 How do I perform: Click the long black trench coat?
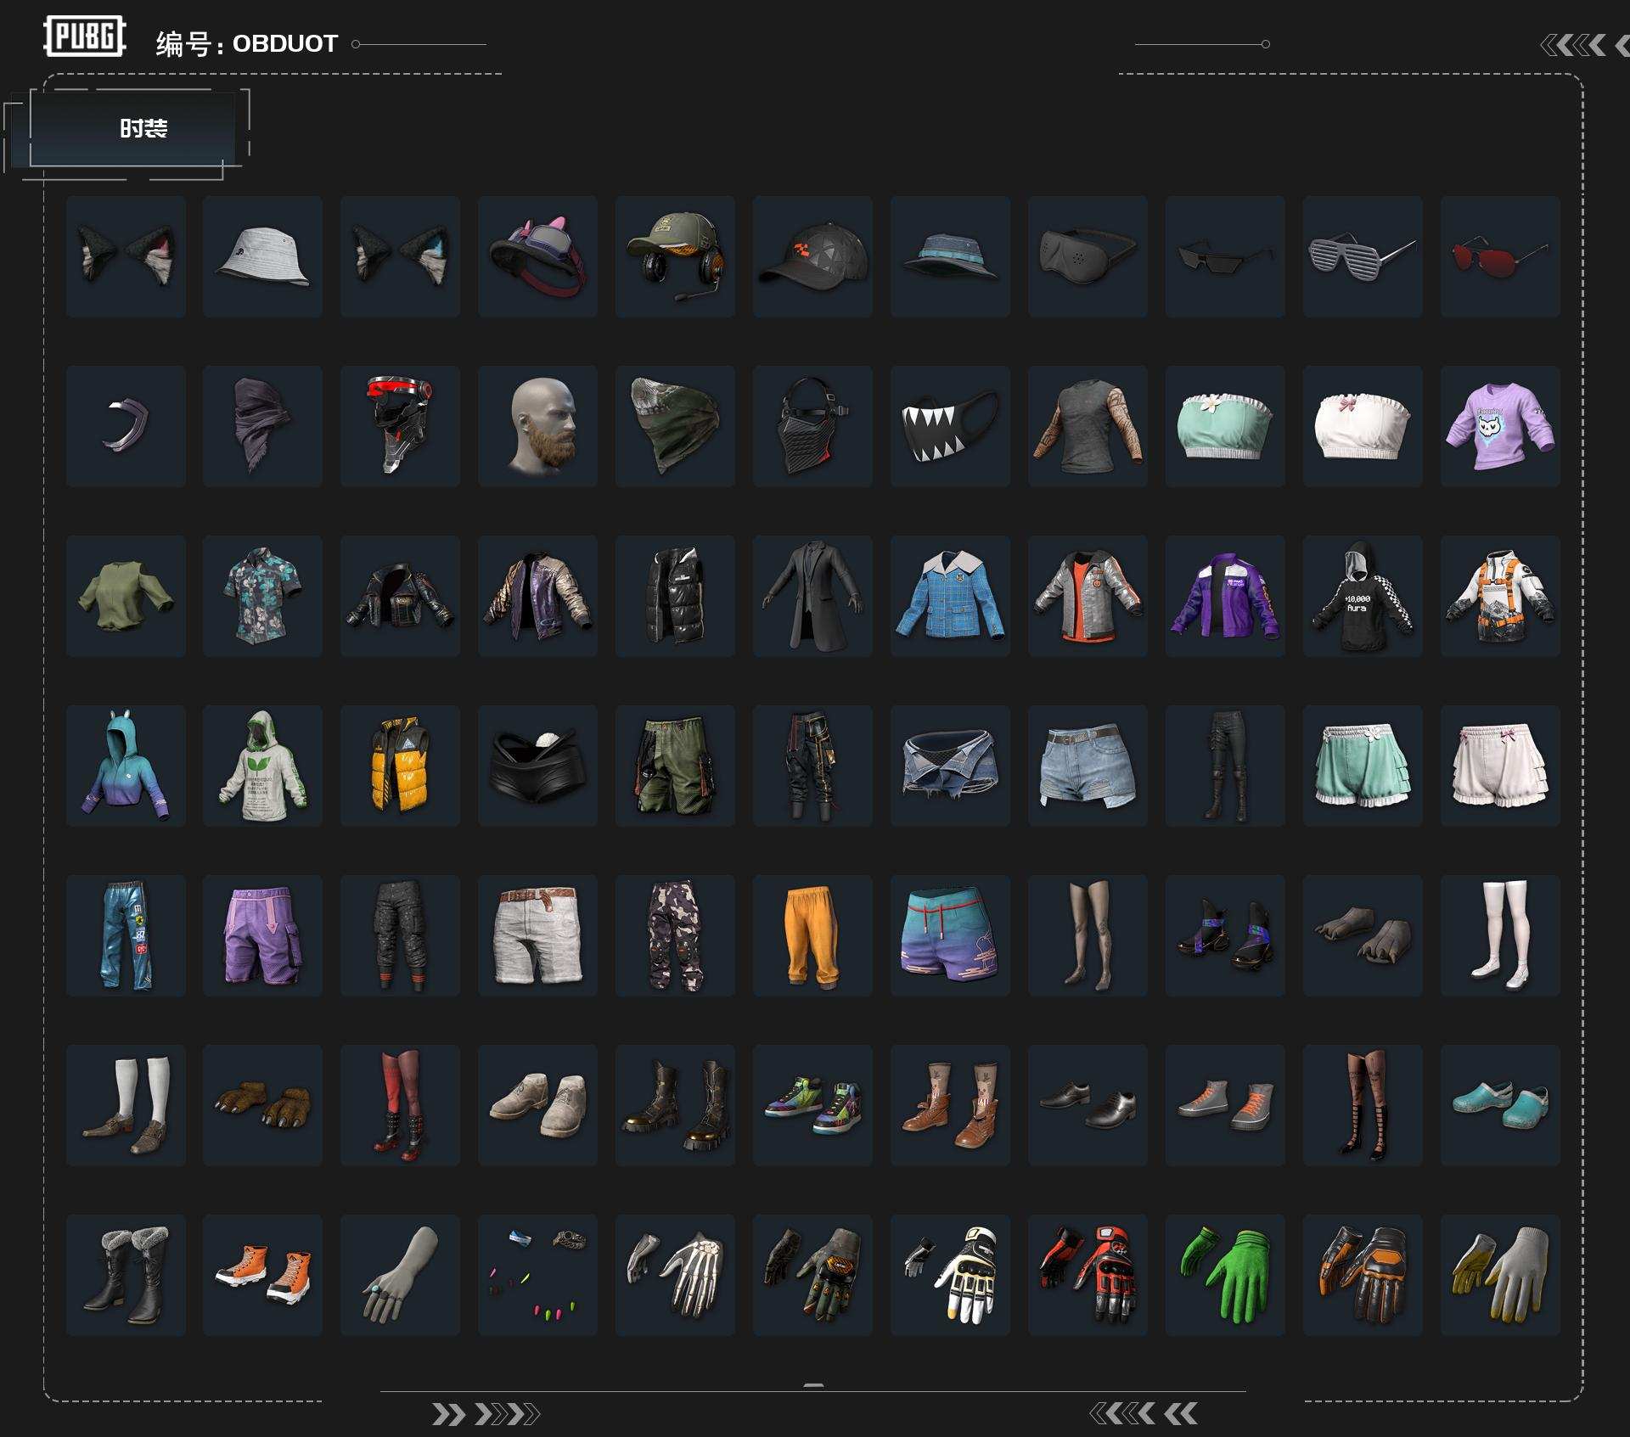[812, 596]
